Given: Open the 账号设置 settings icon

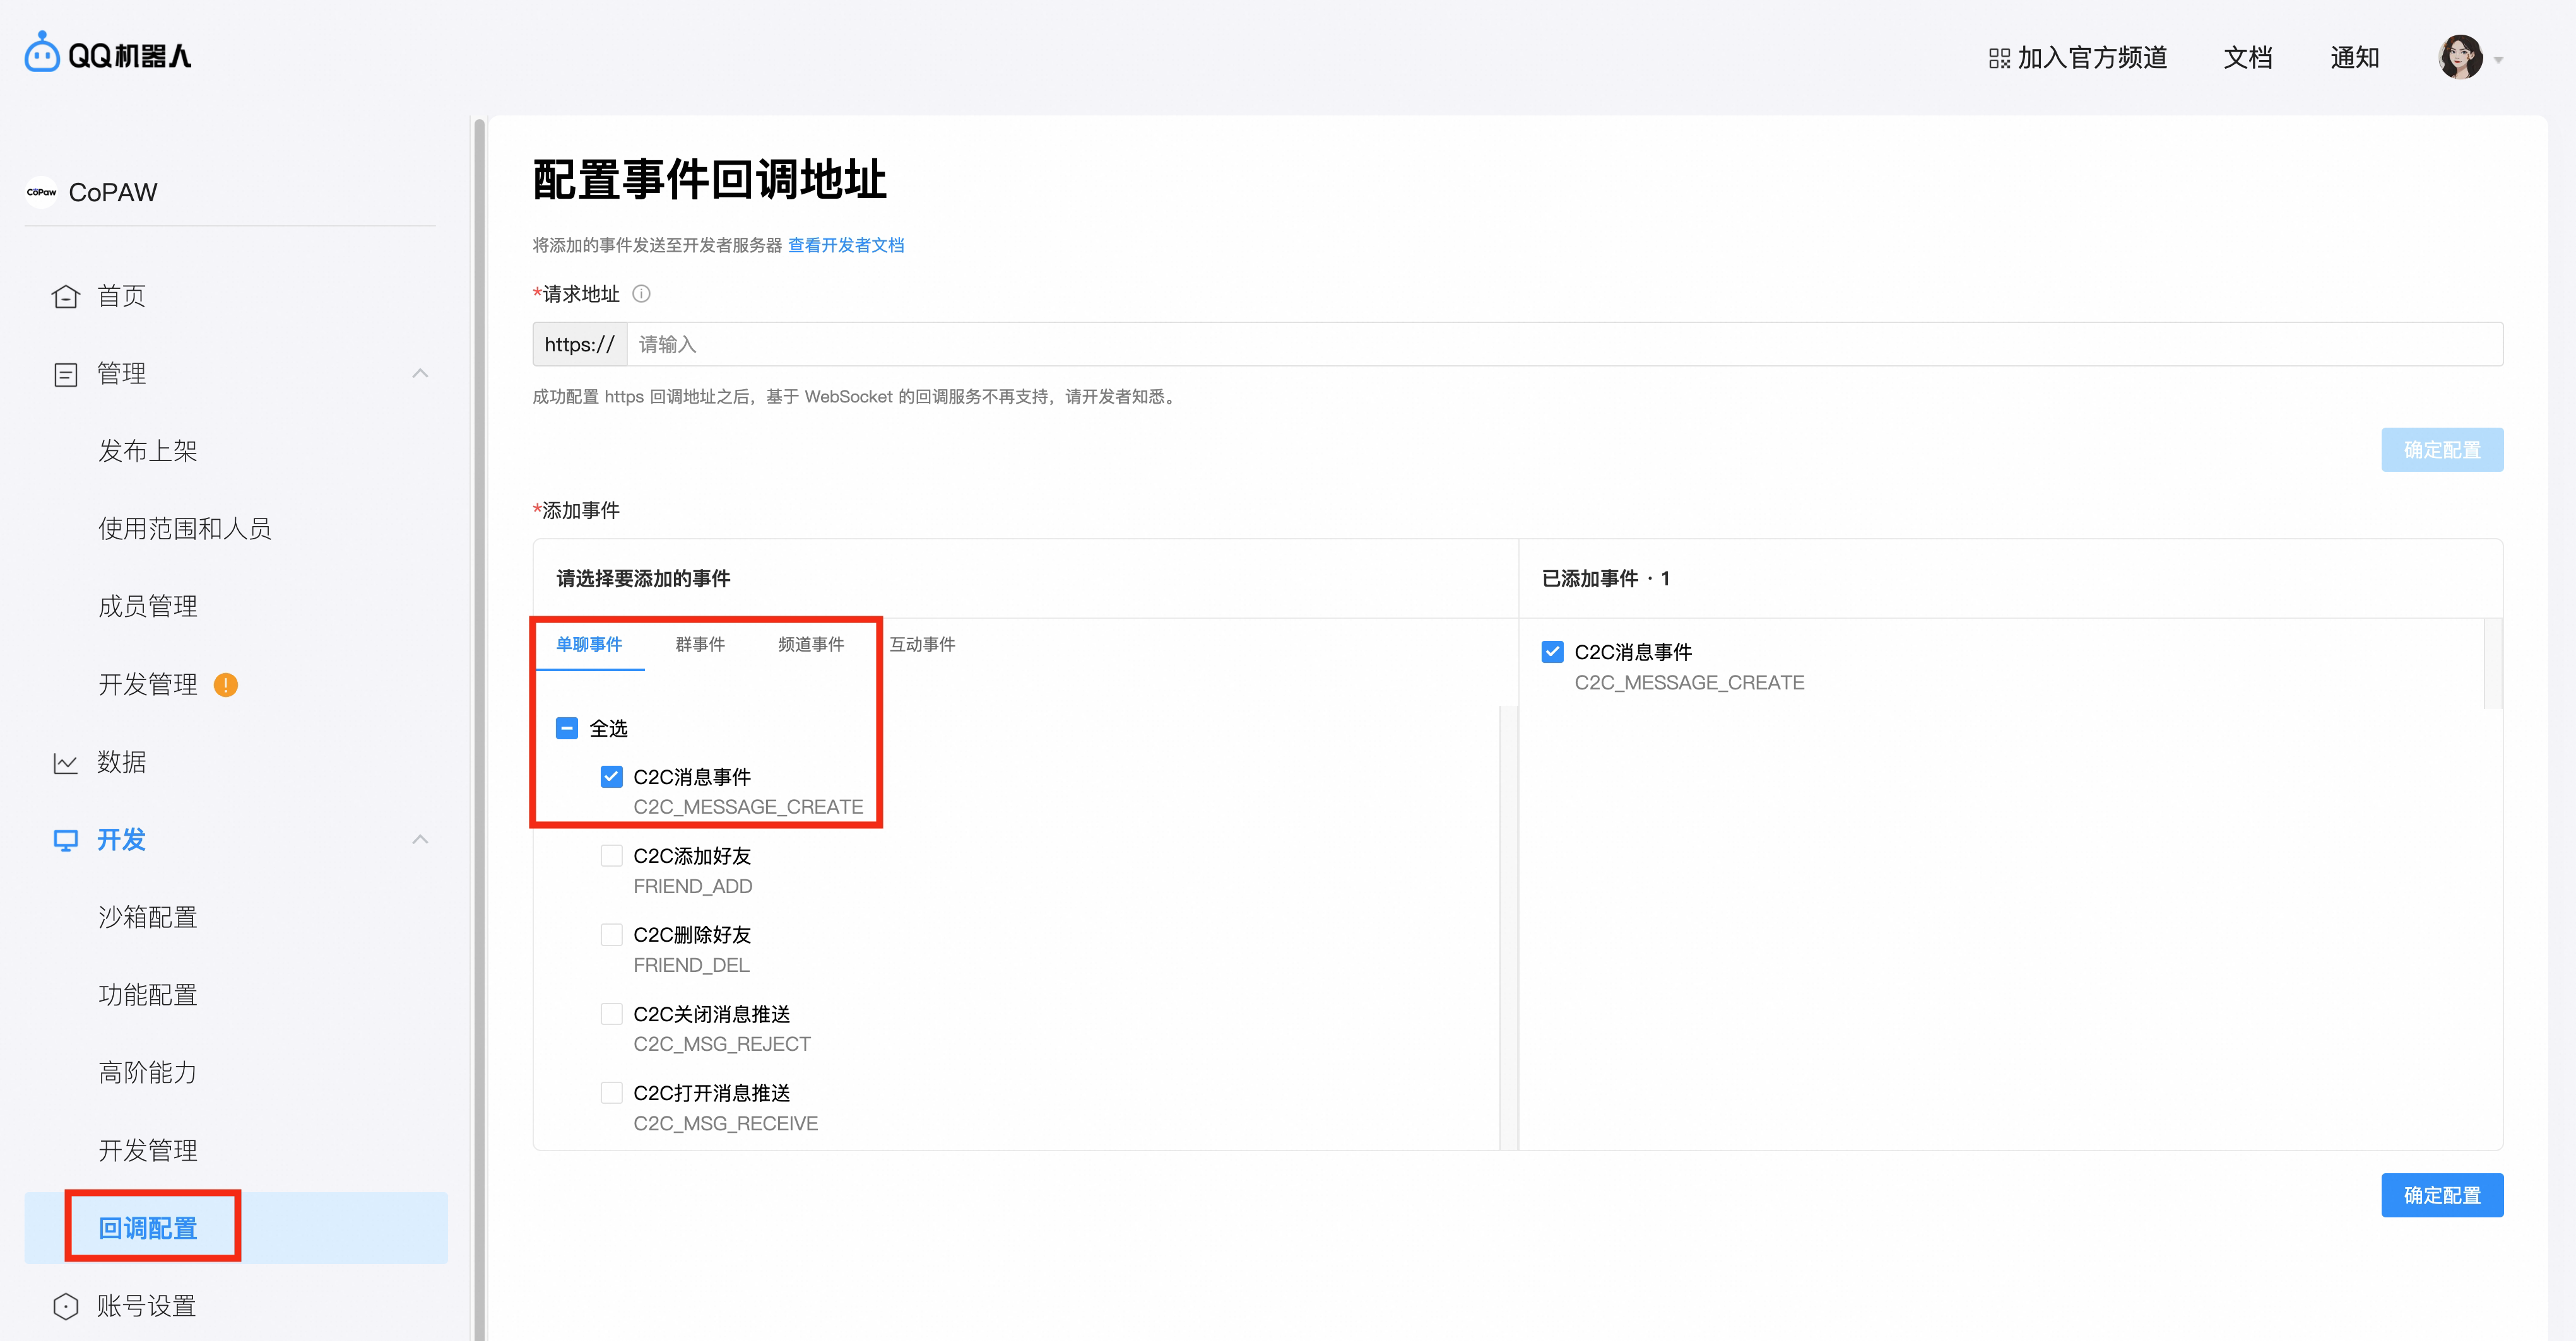Looking at the screenshot, I should click(x=65, y=1305).
